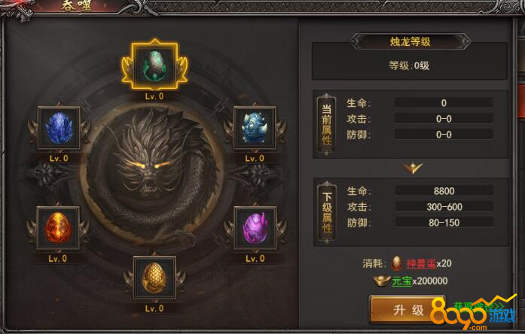Viewport: 525px width, 334px height.
Task: Select the 下级属性 panel label
Action: [x=327, y=212]
